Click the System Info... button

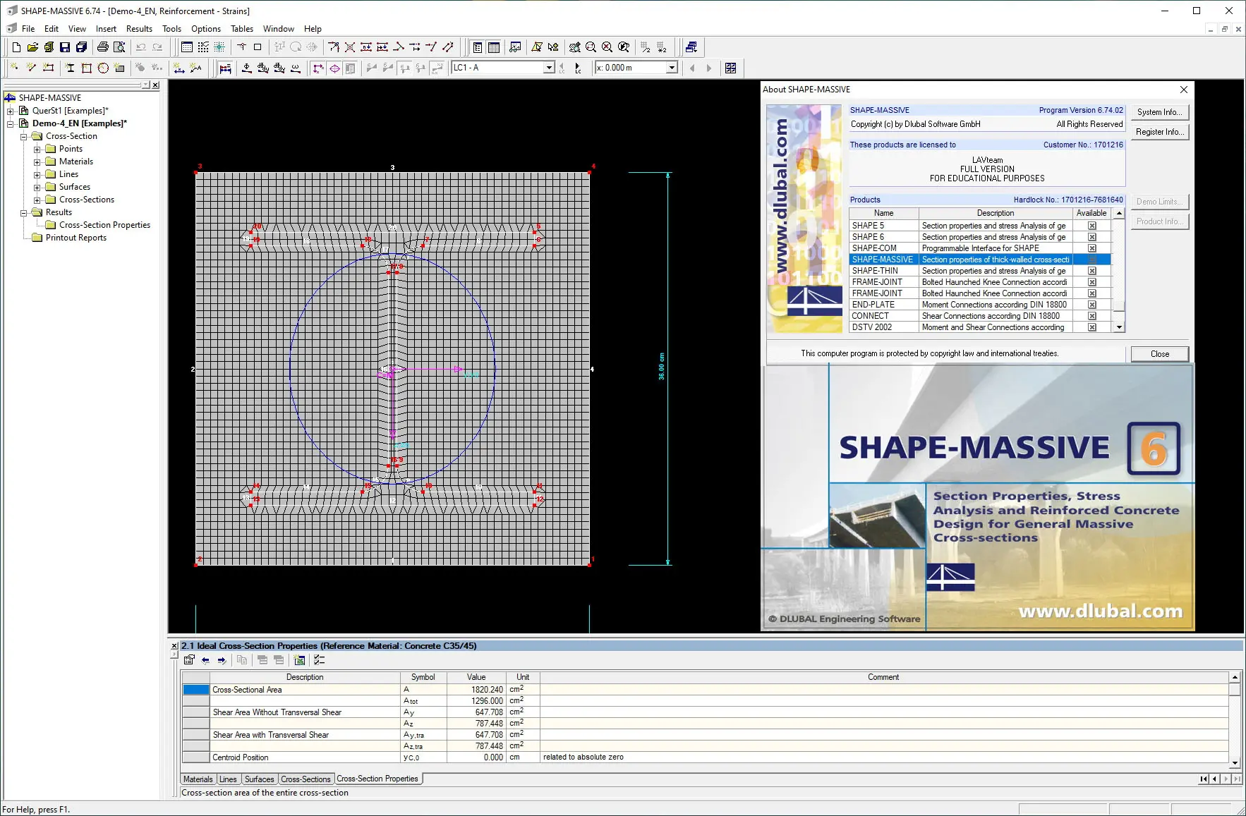[1159, 112]
